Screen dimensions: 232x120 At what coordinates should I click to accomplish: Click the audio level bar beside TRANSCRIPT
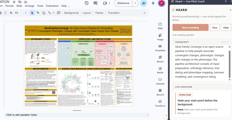(225, 42)
